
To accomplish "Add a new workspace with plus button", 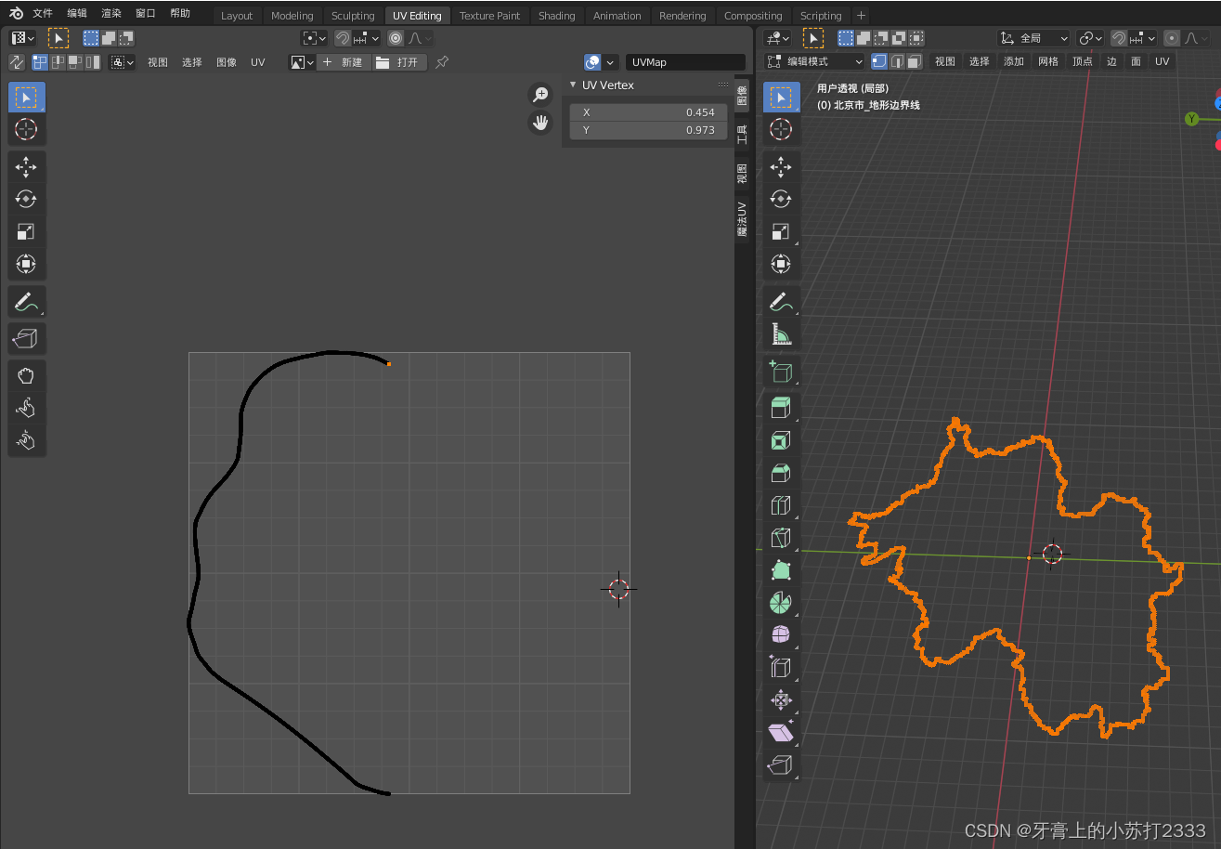I will [x=861, y=16].
